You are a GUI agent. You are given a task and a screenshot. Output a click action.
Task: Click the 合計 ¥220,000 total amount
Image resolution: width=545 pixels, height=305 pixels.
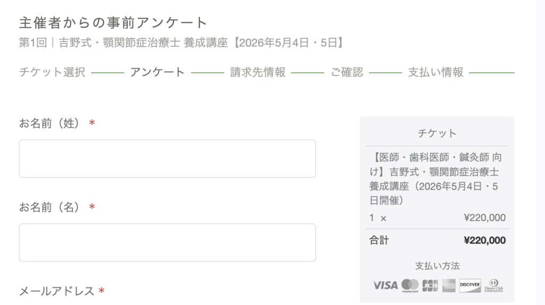tap(484, 241)
